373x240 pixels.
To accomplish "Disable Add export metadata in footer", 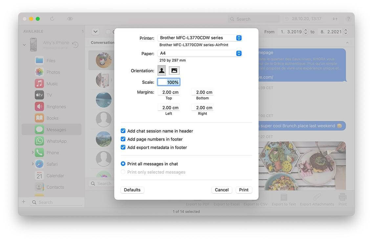I will (x=123, y=147).
